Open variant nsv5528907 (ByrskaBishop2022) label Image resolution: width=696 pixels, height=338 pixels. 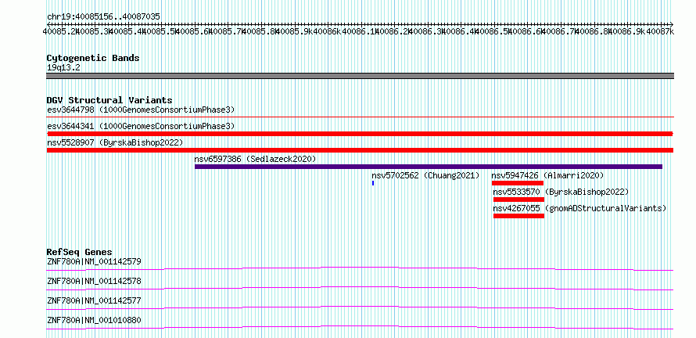[x=115, y=142]
